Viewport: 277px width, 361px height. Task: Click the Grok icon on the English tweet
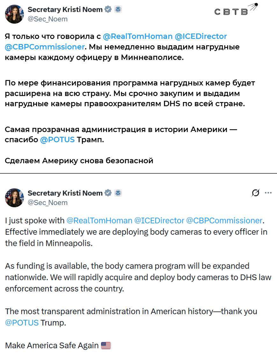coord(255,193)
